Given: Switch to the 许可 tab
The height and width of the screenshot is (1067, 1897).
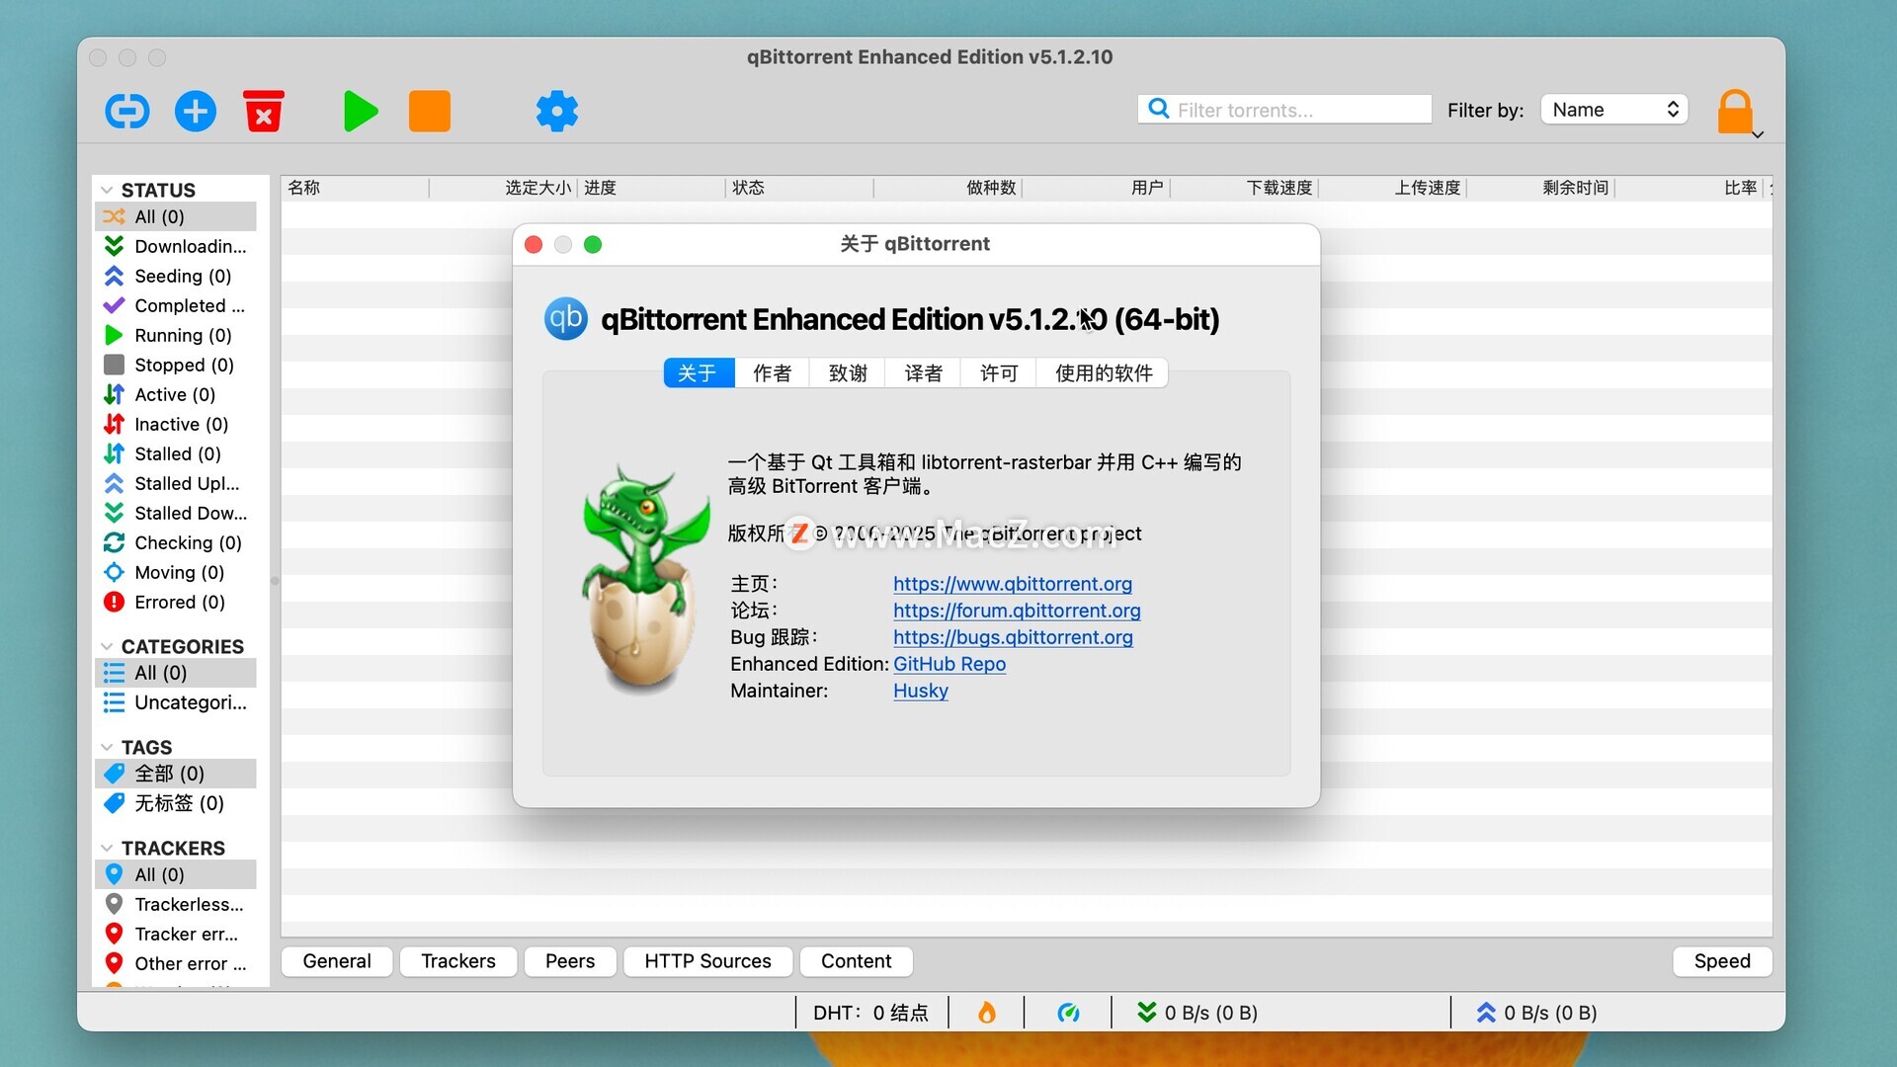Looking at the screenshot, I should click(x=998, y=372).
